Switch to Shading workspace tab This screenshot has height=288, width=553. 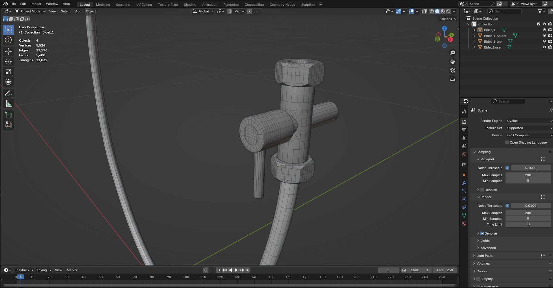coord(190,5)
